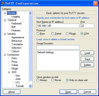The image size is (99, 96).
Task: Collapse the SSH subtree node
Action: coord(9,72)
